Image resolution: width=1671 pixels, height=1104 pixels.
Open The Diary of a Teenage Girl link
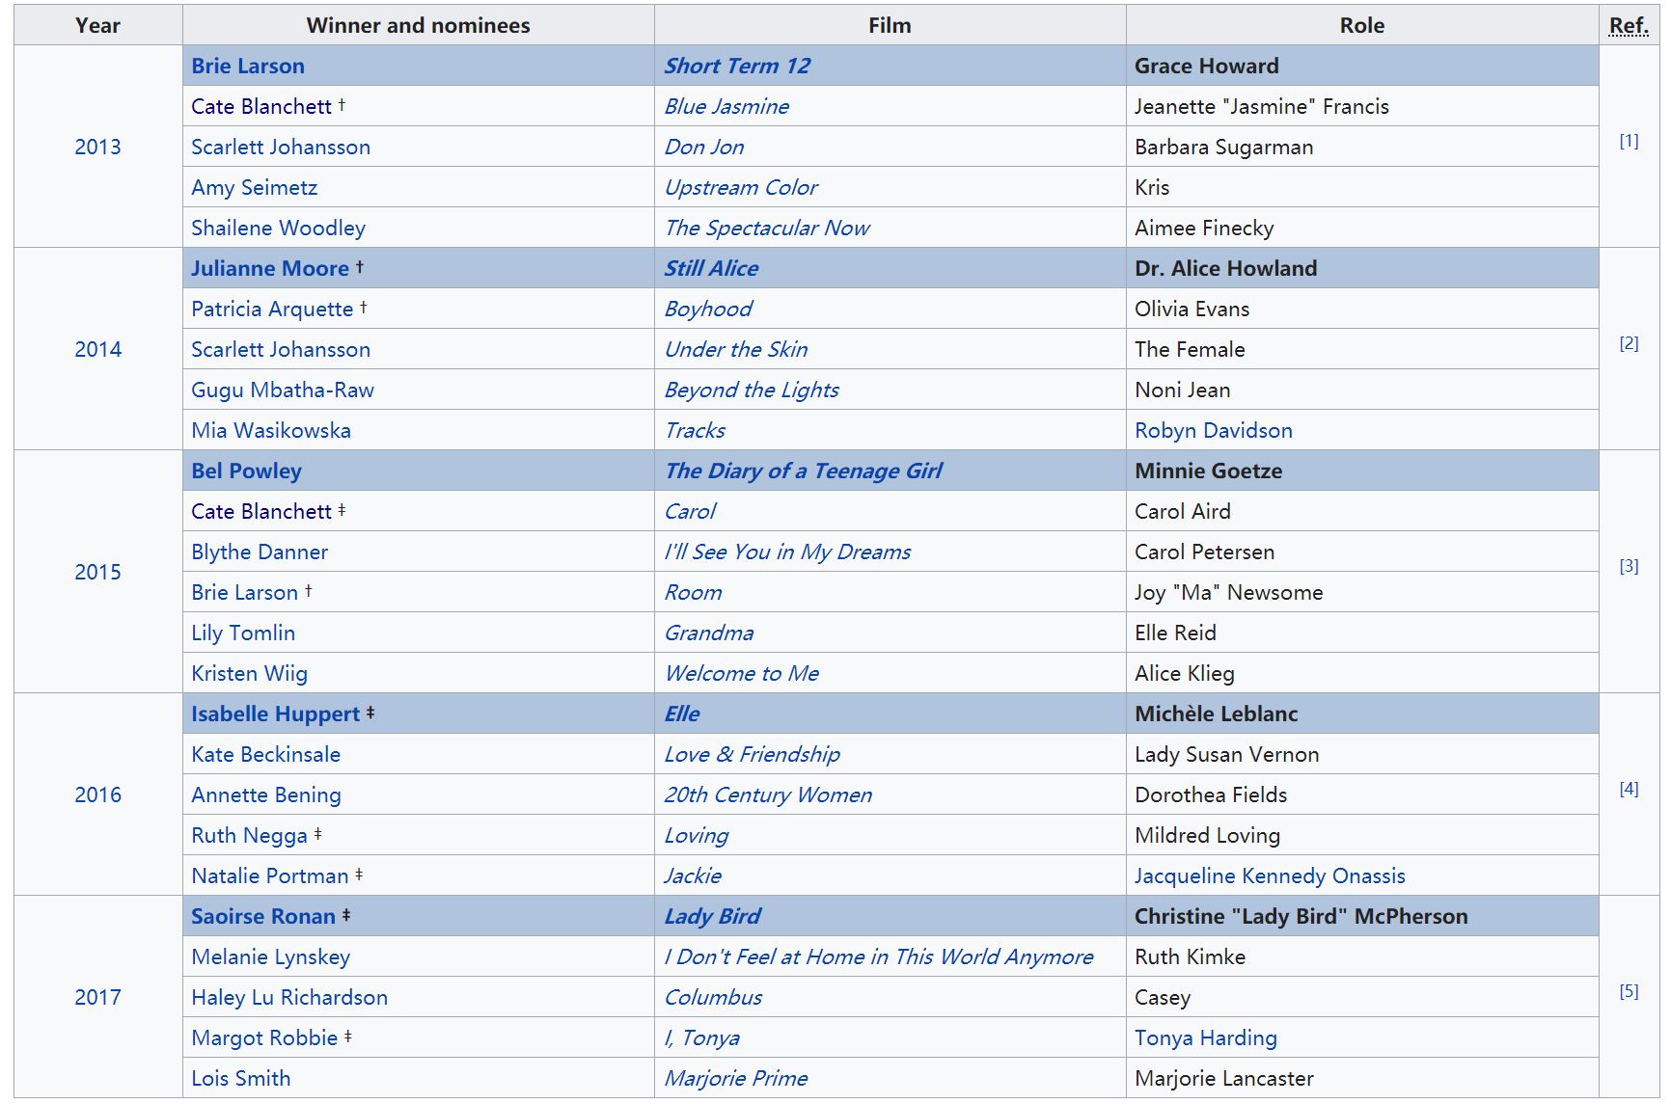pos(804,471)
